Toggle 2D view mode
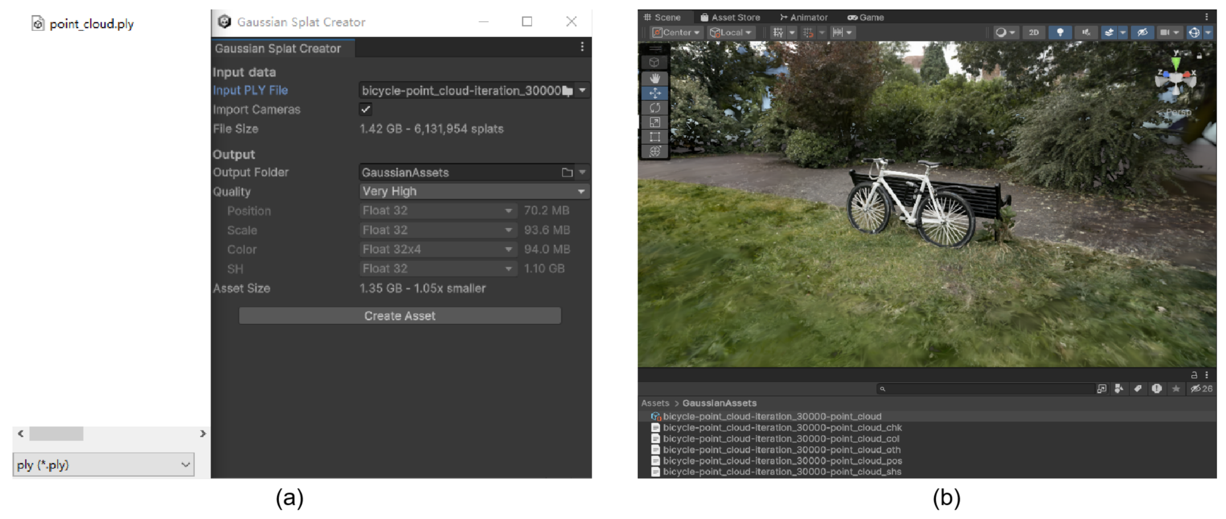This screenshot has height=519, width=1226. click(x=1033, y=32)
